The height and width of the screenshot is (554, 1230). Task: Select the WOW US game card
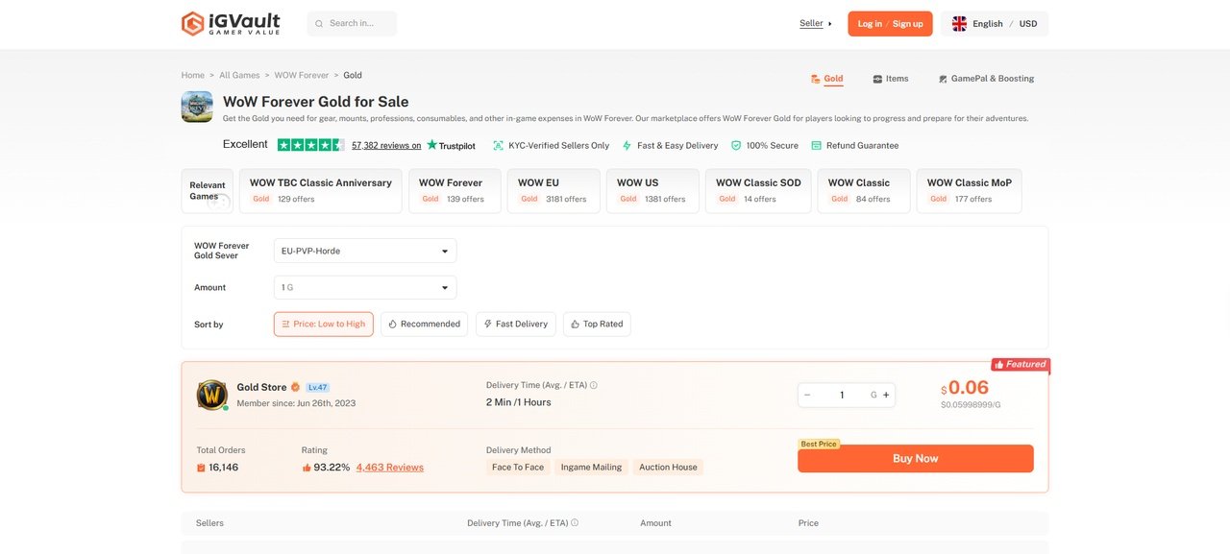[652, 190]
